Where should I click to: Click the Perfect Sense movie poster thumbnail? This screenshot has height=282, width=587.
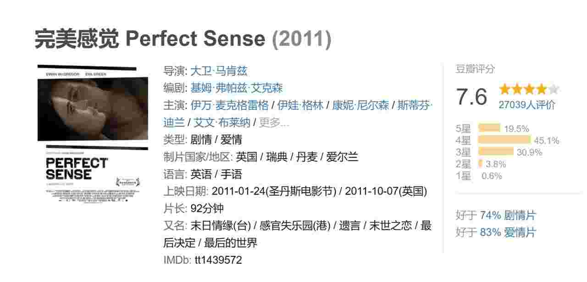(93, 133)
